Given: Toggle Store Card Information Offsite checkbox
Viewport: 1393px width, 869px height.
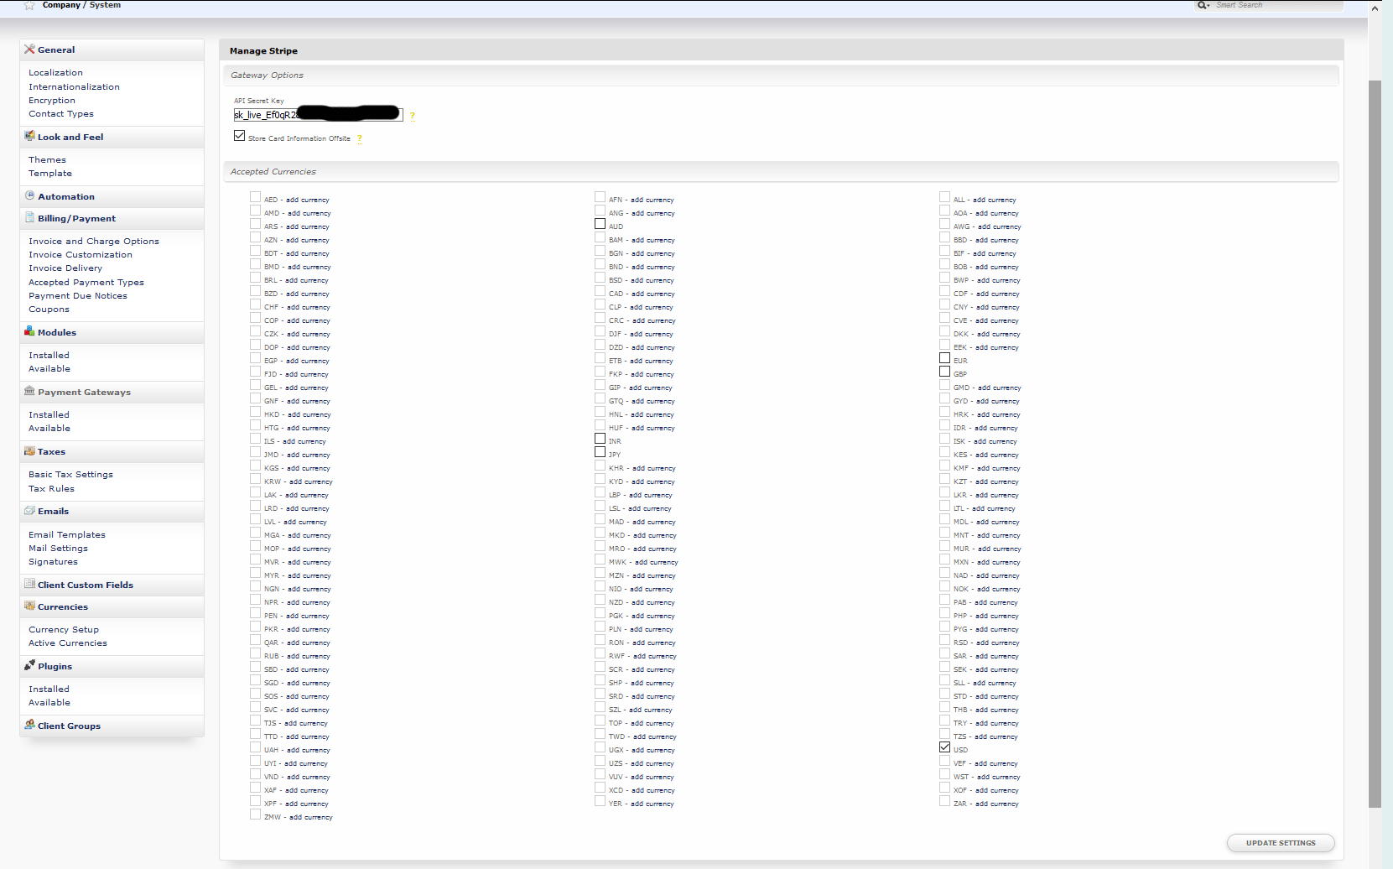Looking at the screenshot, I should click(240, 135).
